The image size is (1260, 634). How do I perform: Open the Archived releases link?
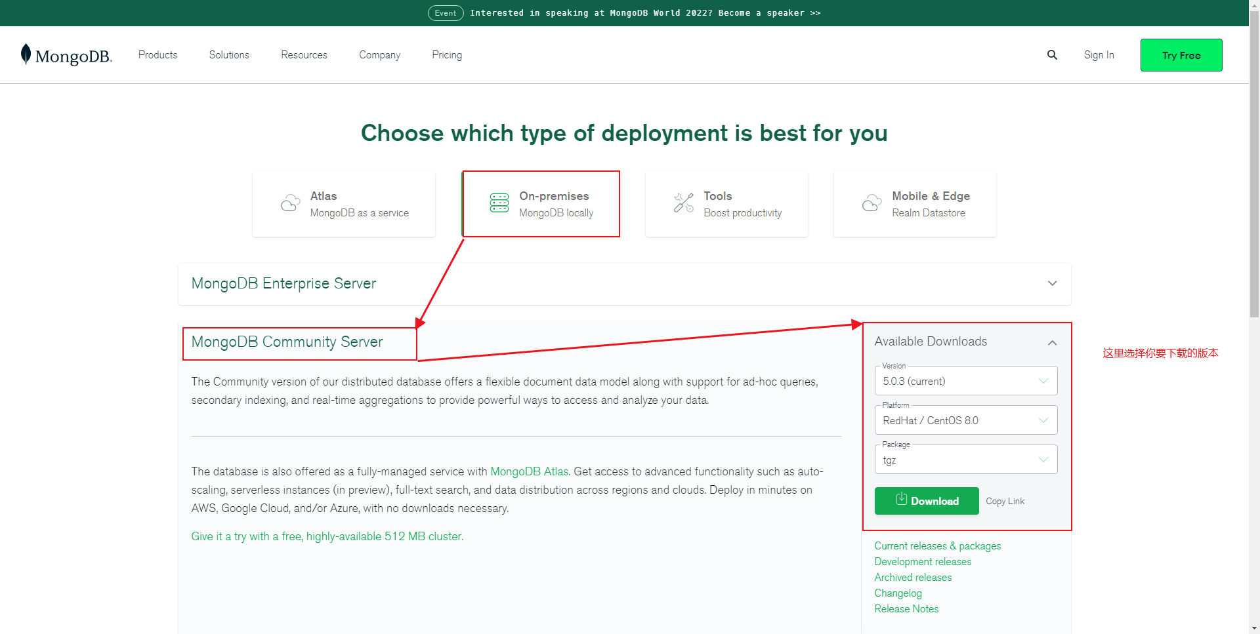(x=913, y=577)
